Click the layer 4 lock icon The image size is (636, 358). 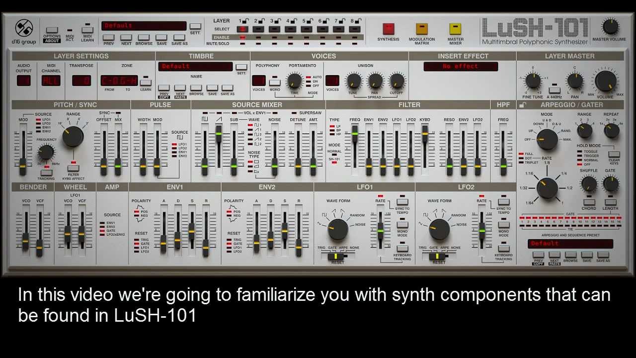(x=294, y=21)
